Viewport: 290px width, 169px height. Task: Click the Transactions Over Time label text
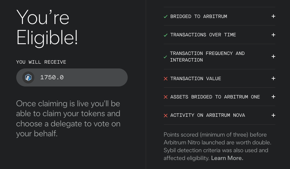[203, 35]
